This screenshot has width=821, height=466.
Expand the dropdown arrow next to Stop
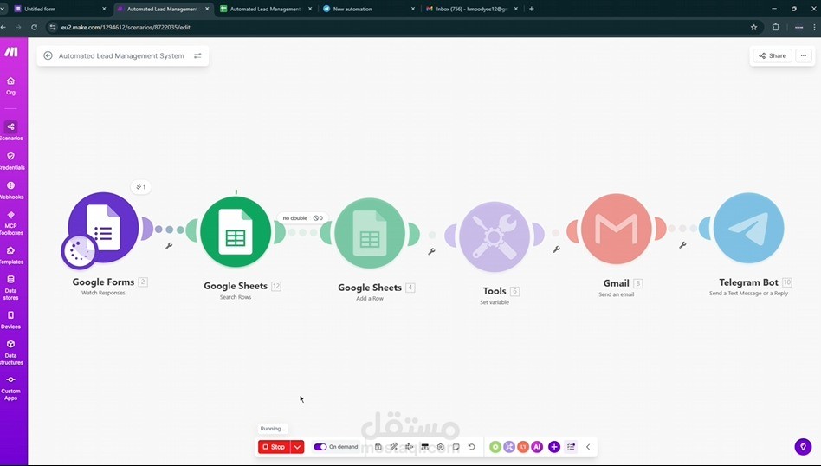(x=297, y=447)
